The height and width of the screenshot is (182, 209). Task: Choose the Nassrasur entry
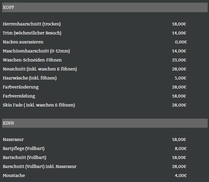(x=13, y=140)
